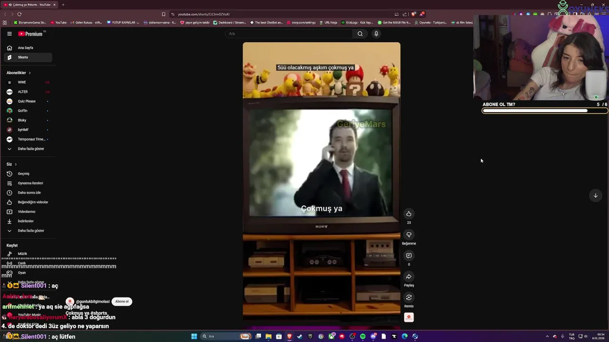The image size is (609, 342).
Task: Open the Bloky channel
Action: point(28,120)
